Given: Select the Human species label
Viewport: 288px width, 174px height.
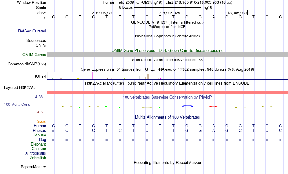Looking at the screenshot, I should [40, 126].
